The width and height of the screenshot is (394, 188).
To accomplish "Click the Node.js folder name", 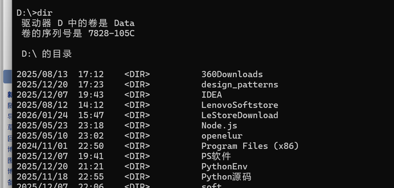I will [x=219, y=125].
